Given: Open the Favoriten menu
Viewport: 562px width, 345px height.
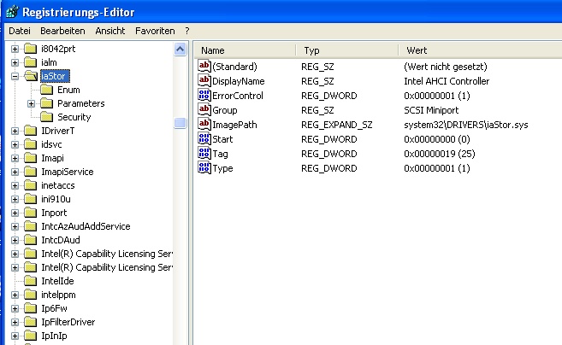Looking at the screenshot, I should (x=155, y=31).
